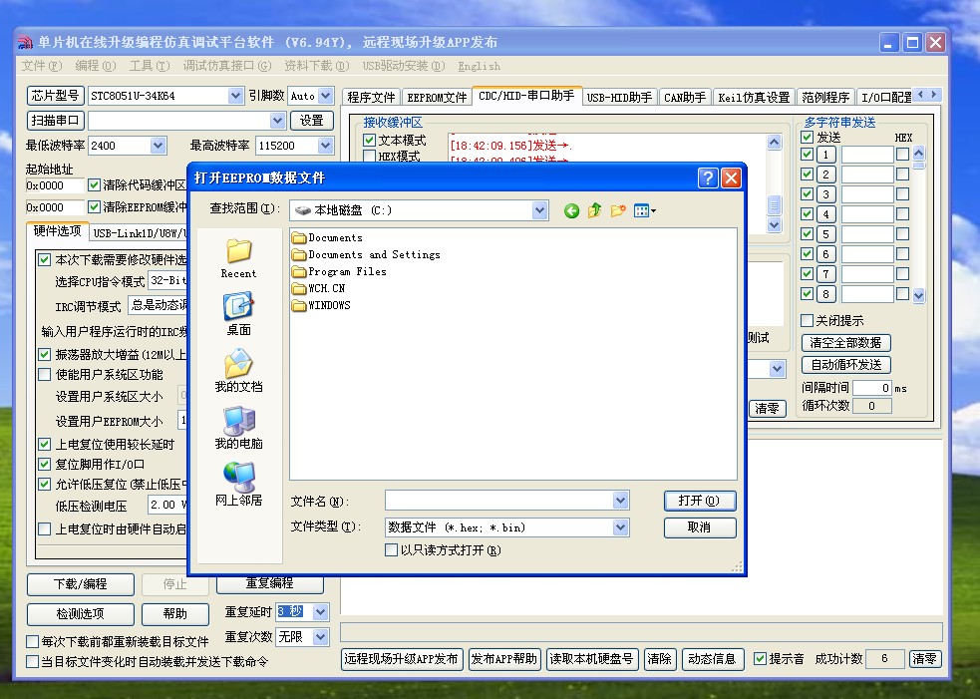Select the Documents folder
980x699 pixels.
pyautogui.click(x=328, y=237)
